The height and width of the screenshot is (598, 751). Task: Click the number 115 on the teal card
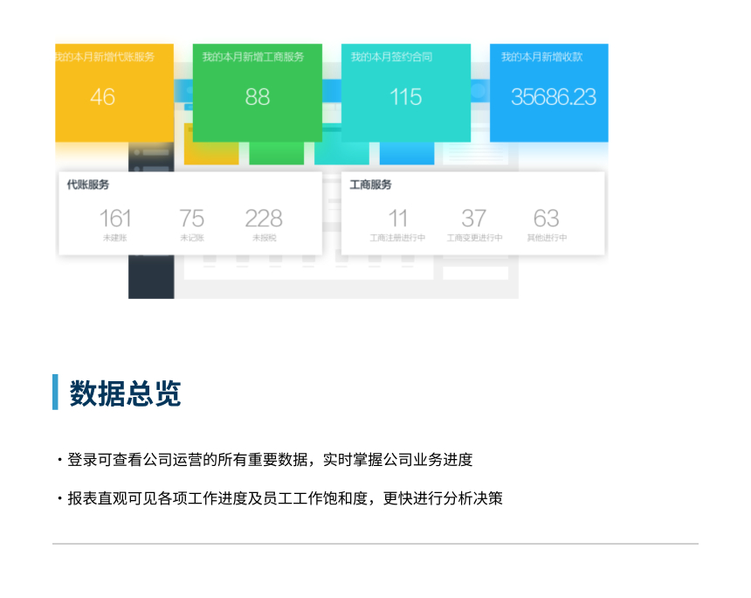(405, 97)
